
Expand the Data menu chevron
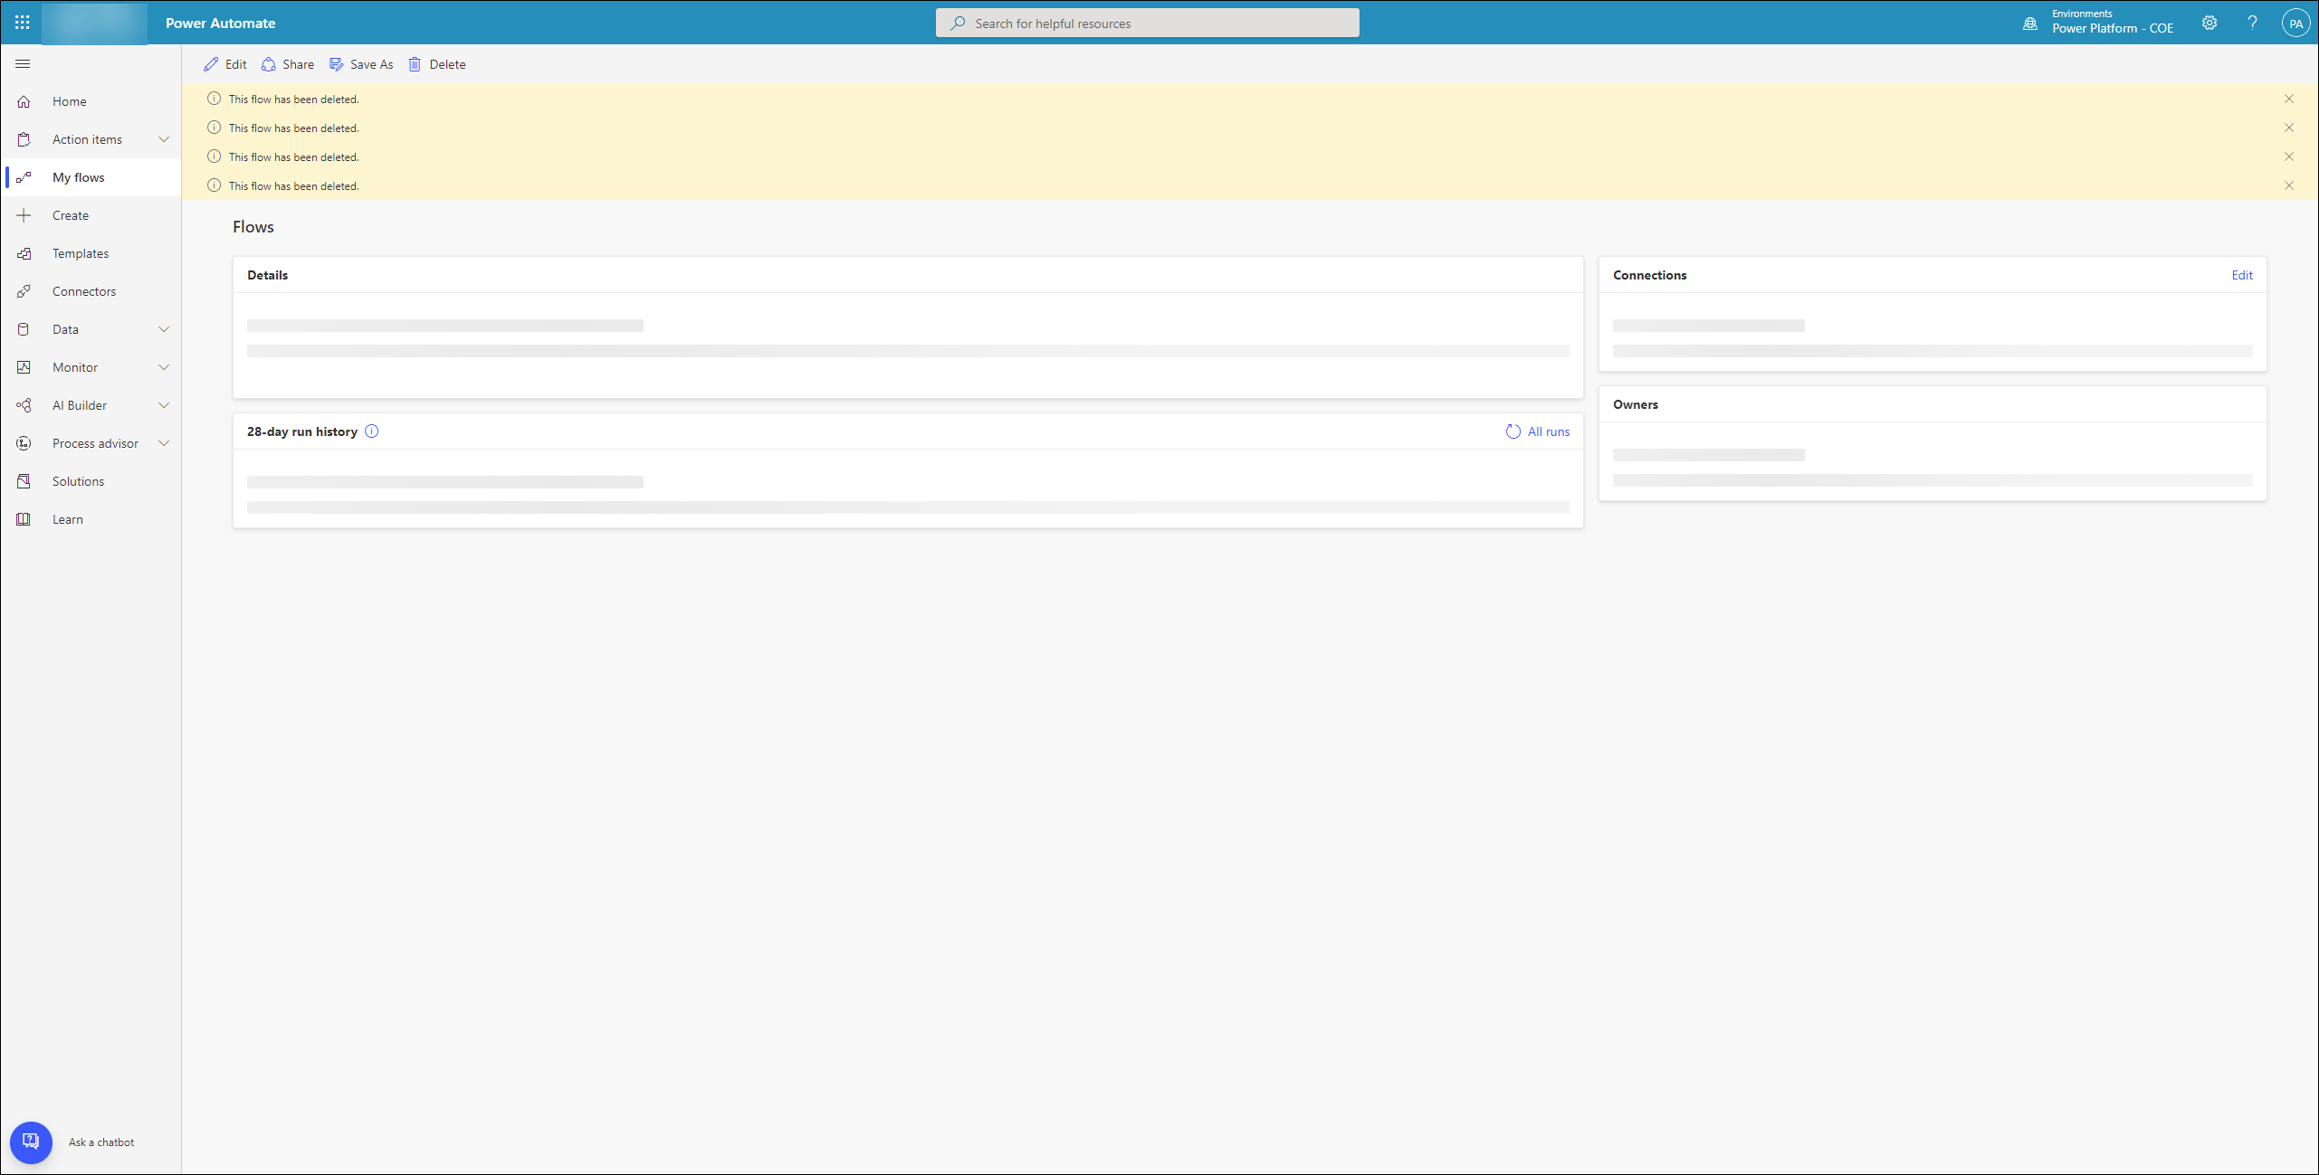pyautogui.click(x=164, y=329)
